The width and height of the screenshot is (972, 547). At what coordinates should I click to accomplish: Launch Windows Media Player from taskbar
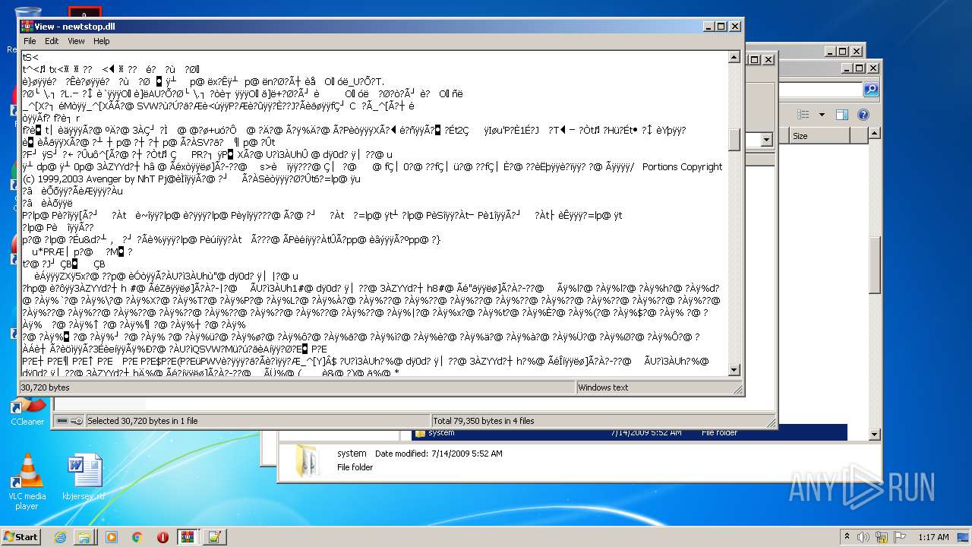pyautogui.click(x=112, y=537)
